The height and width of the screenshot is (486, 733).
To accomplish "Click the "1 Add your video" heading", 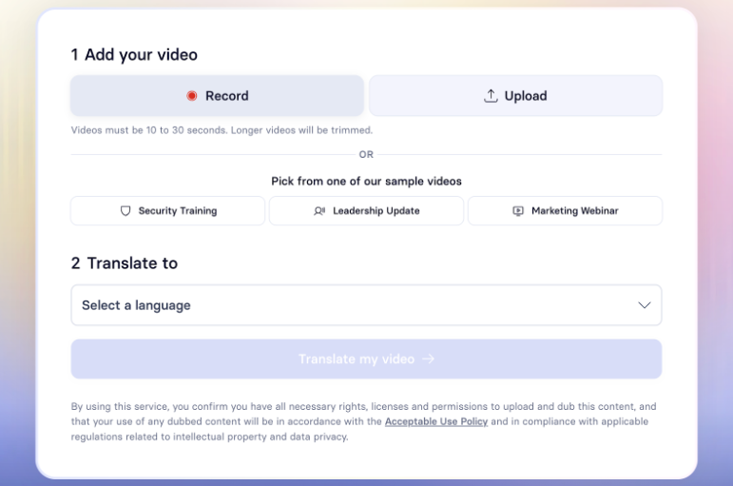I will point(134,55).
